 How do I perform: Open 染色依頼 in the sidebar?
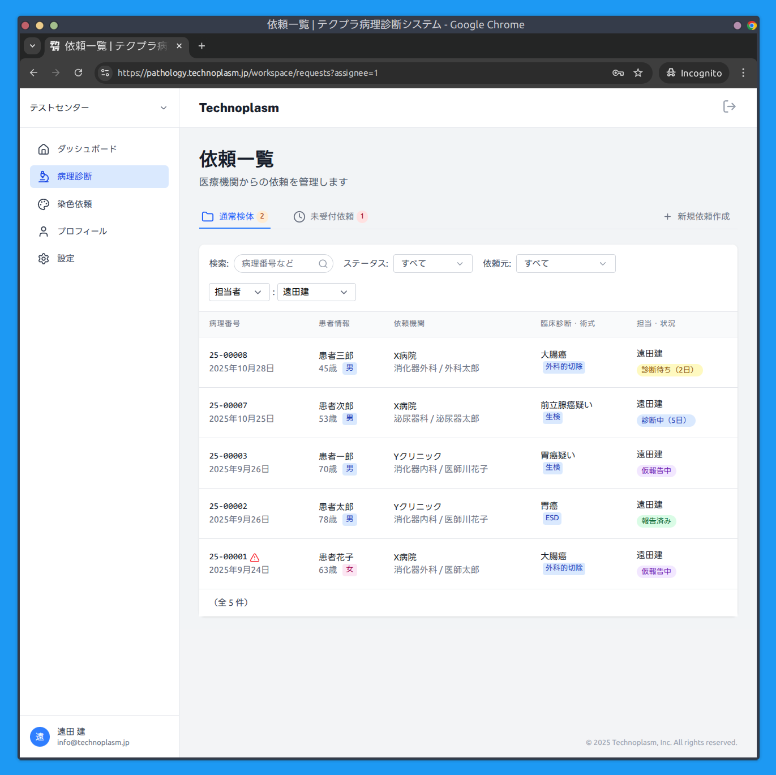(74, 204)
